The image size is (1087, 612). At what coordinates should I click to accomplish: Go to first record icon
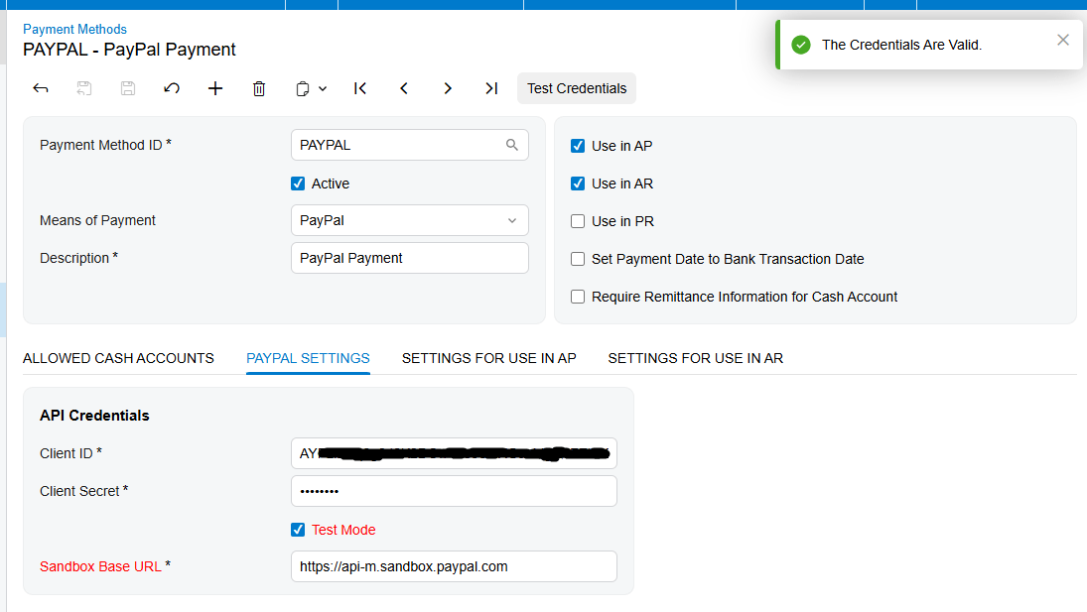(x=359, y=88)
